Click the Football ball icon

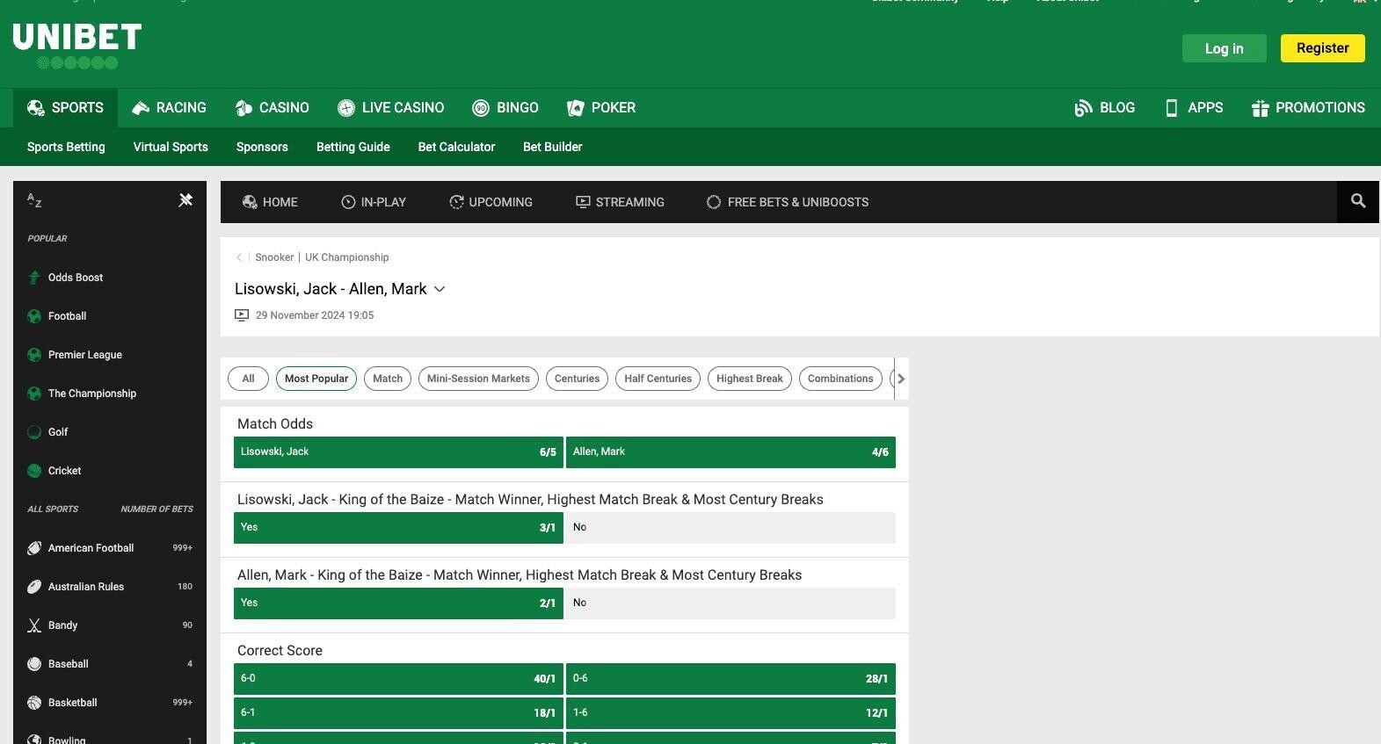pos(34,316)
